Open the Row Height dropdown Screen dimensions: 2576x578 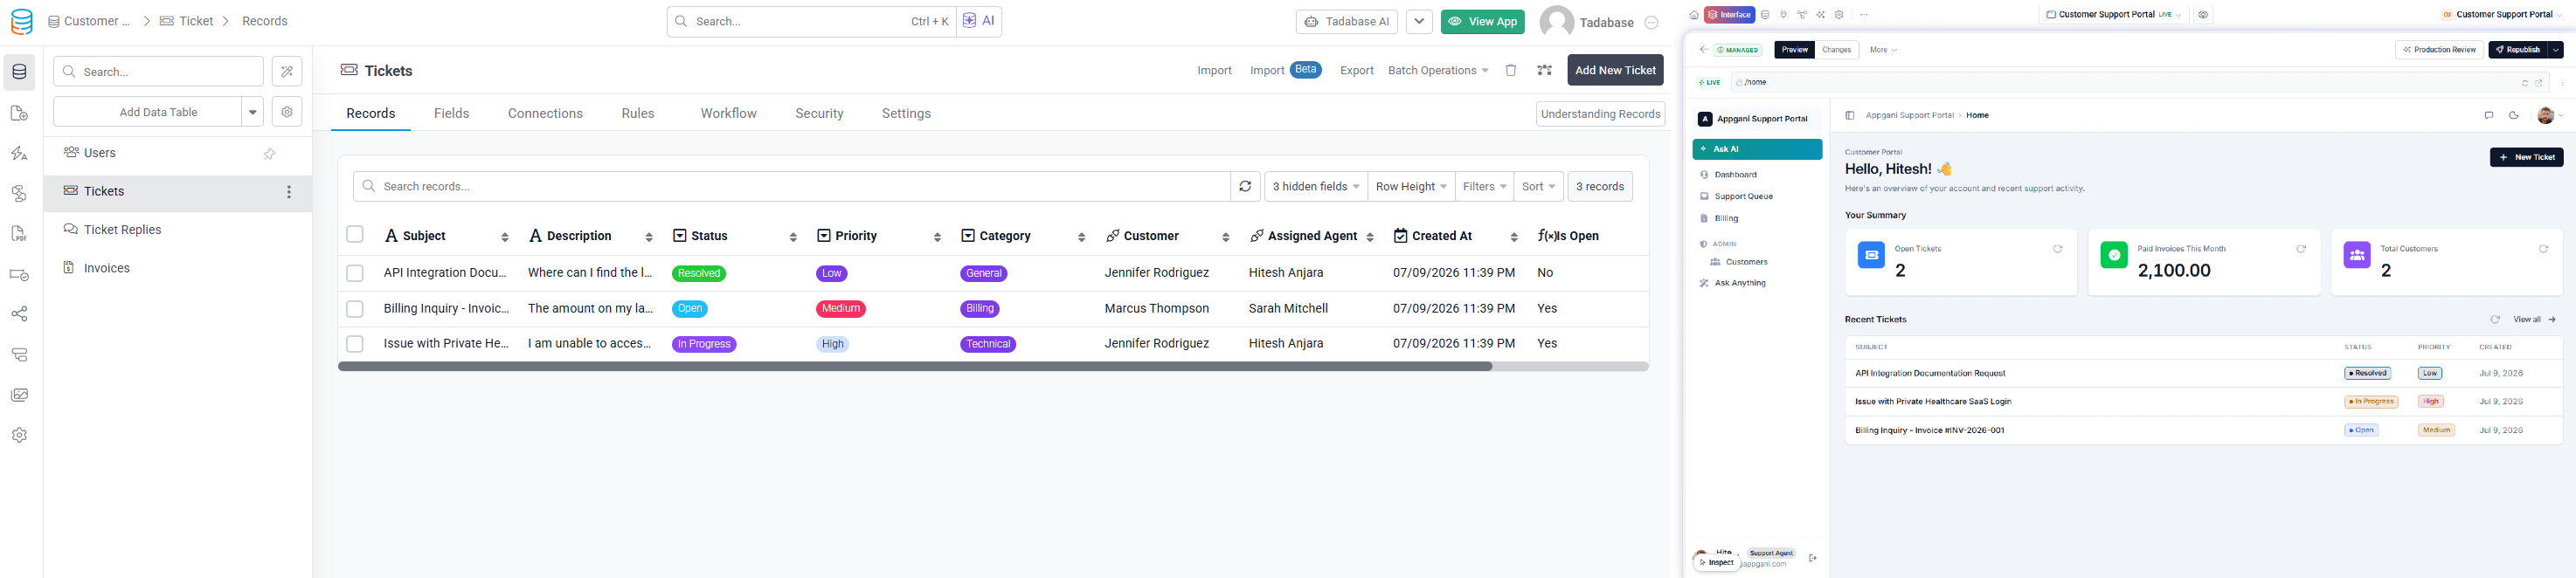coord(1411,186)
